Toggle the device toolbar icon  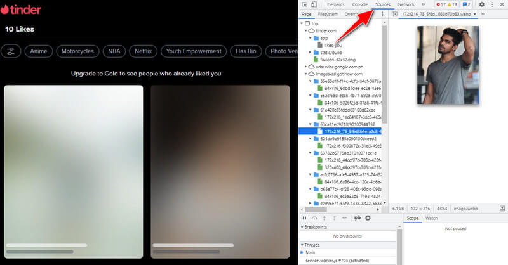tap(314, 4)
